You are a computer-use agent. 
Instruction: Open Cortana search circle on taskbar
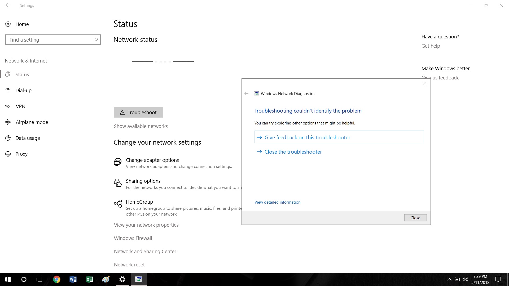[x=24, y=279]
